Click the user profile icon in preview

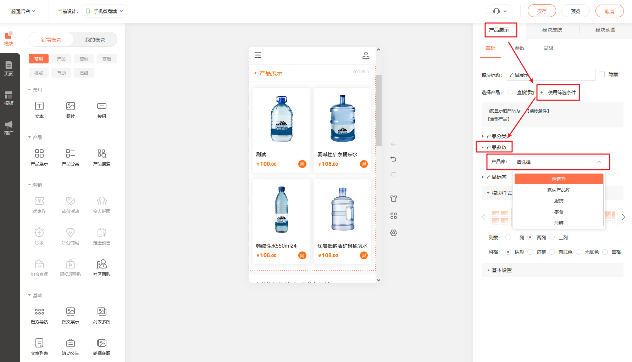pos(366,55)
